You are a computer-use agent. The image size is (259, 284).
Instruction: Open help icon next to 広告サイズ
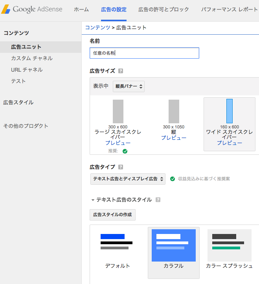pos(121,71)
